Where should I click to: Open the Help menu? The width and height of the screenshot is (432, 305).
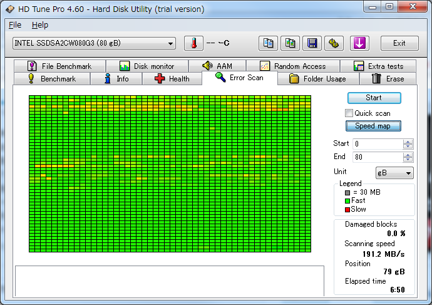[x=40, y=25]
